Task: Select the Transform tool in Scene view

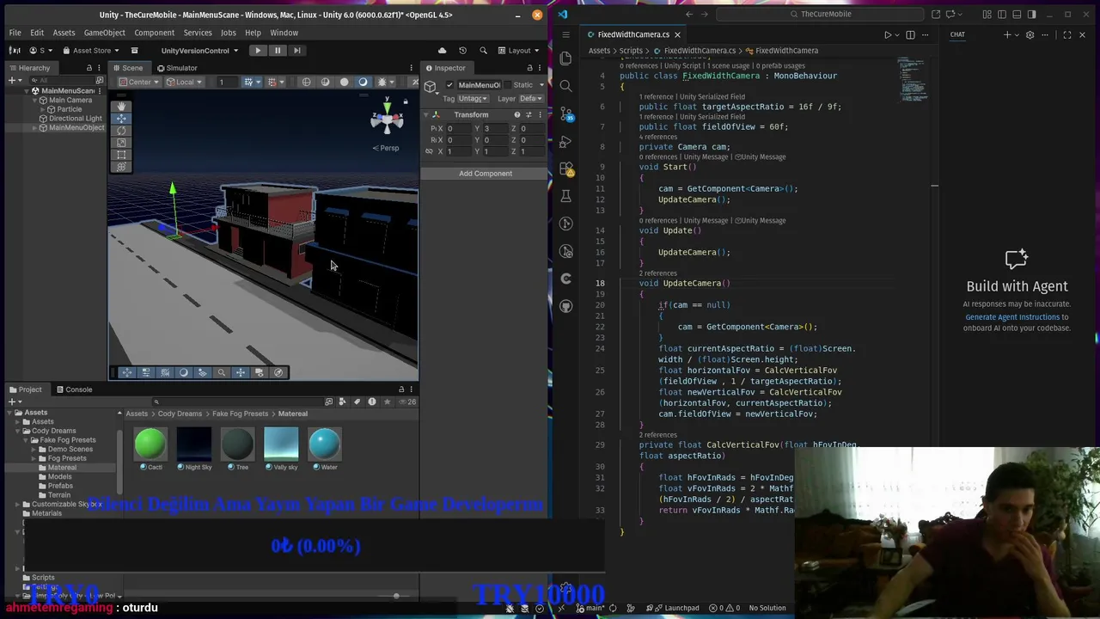Action: click(x=121, y=166)
